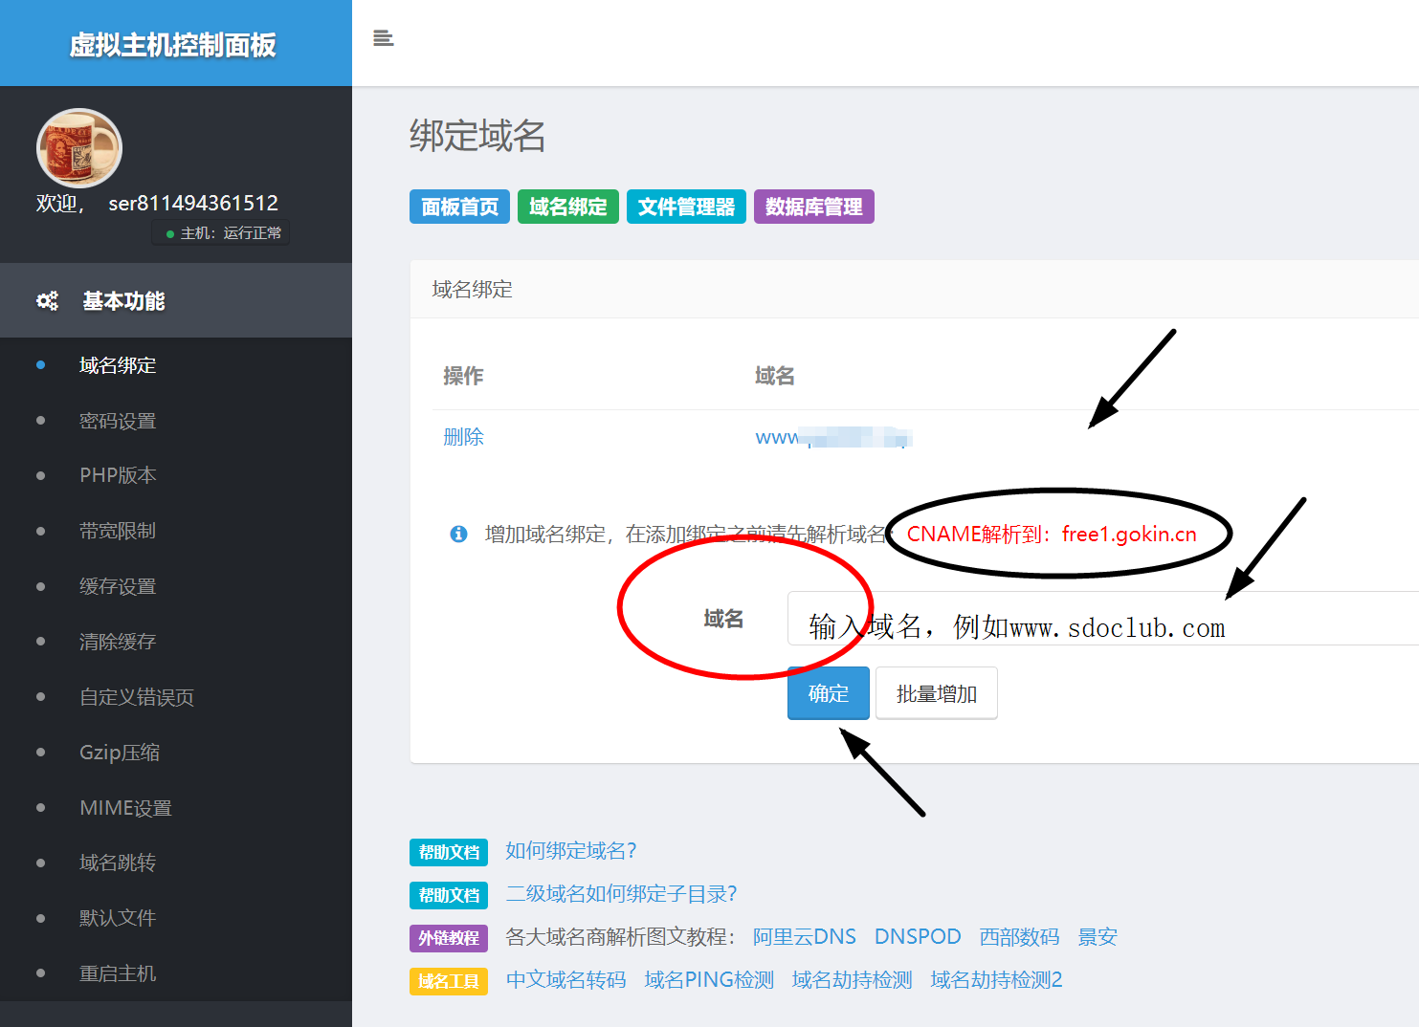Focus the 域名 input field
The height and width of the screenshot is (1027, 1419).
pyautogui.click(x=1102, y=618)
